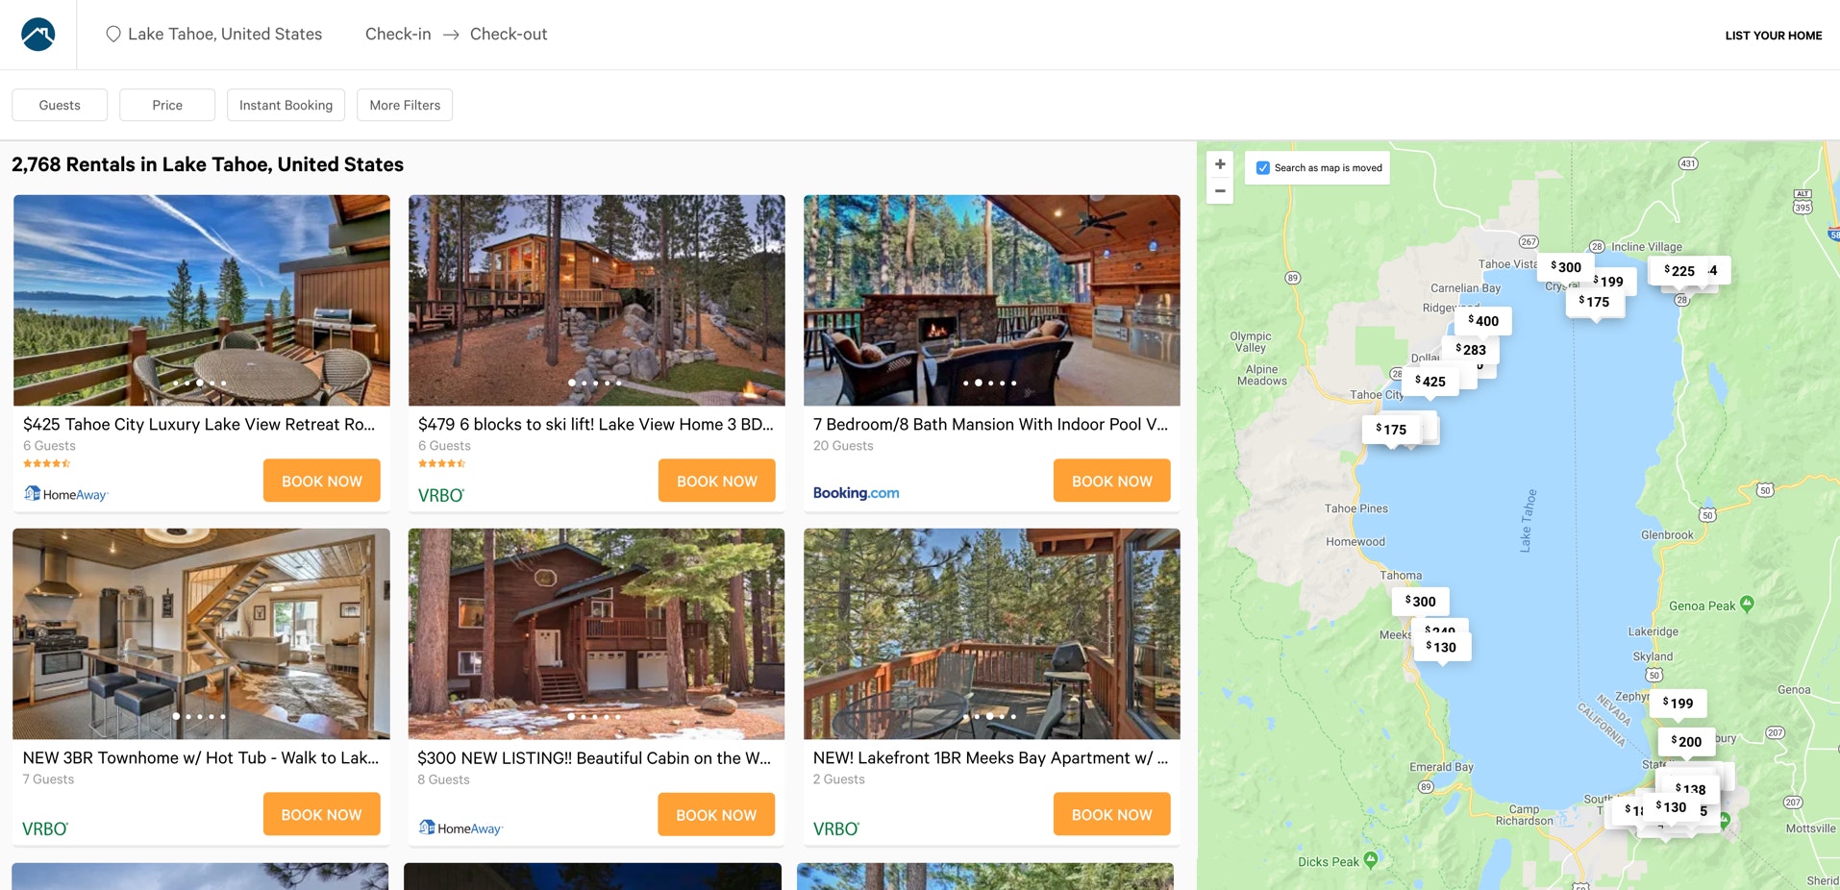Click the arrow icon between Check-in and Check-out
This screenshot has height=890, width=1840.
[x=450, y=34]
